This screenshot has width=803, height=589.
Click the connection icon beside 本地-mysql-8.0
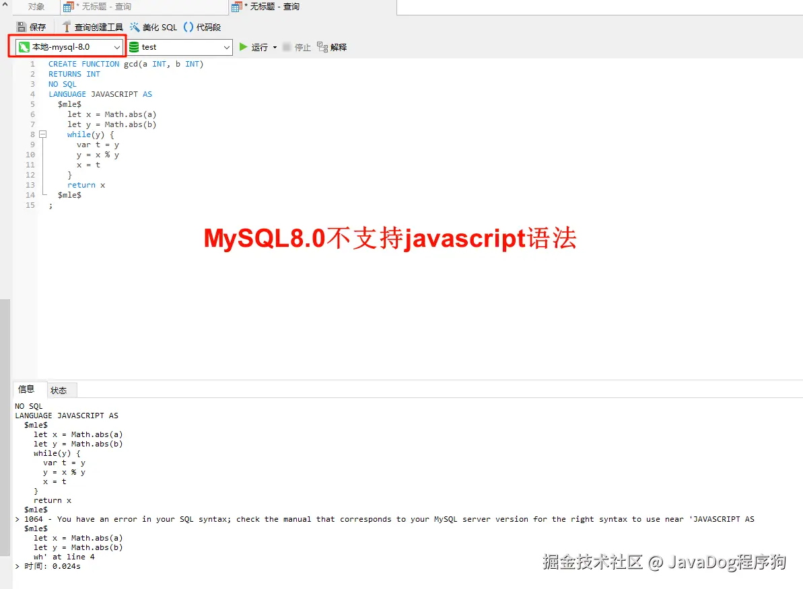click(24, 47)
